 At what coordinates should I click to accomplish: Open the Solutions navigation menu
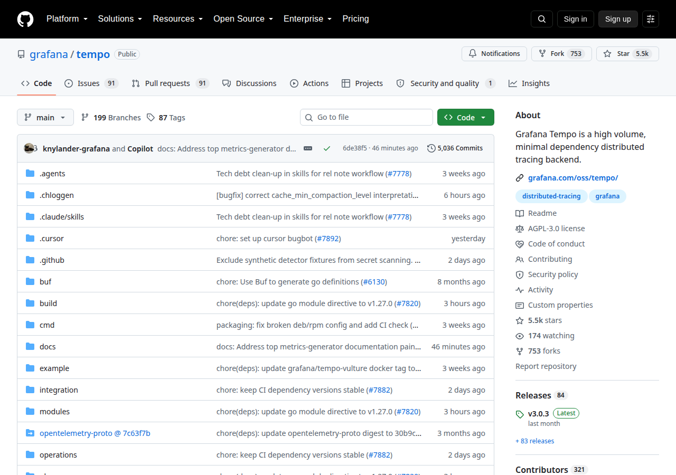[120, 19]
